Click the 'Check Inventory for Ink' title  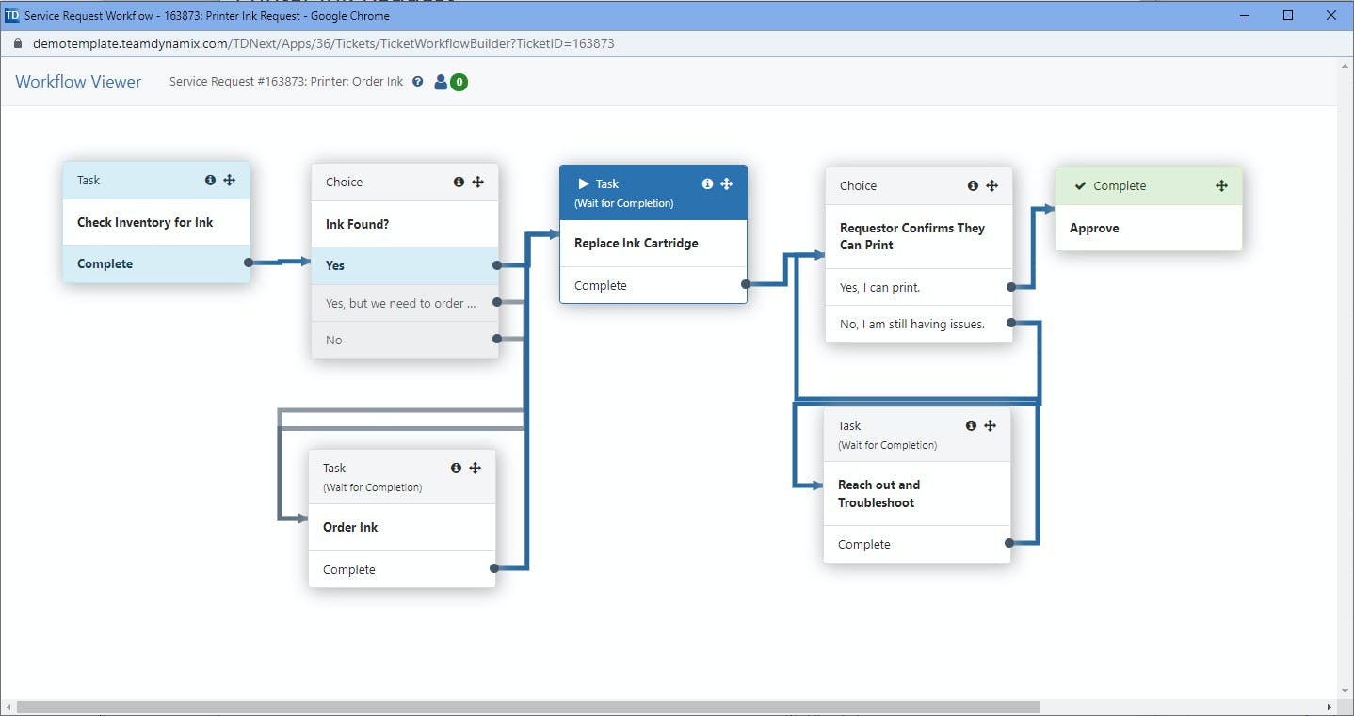[x=145, y=222]
